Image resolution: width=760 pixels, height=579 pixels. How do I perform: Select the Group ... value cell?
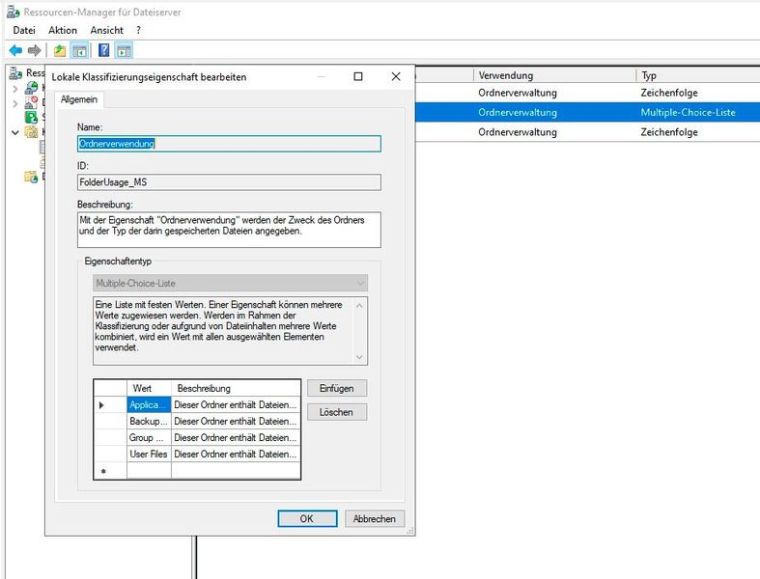click(149, 437)
